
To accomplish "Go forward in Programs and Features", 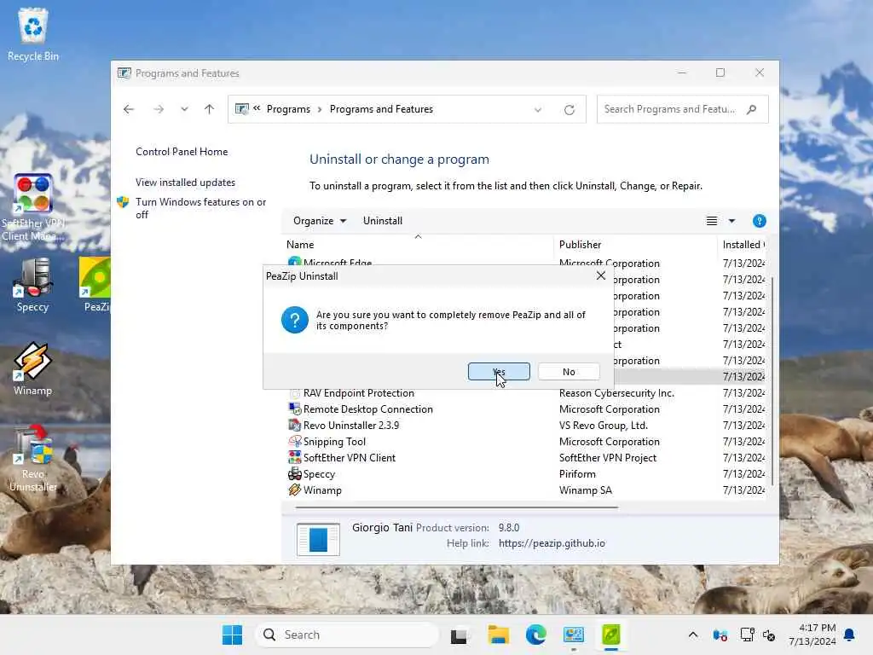I will click(159, 109).
